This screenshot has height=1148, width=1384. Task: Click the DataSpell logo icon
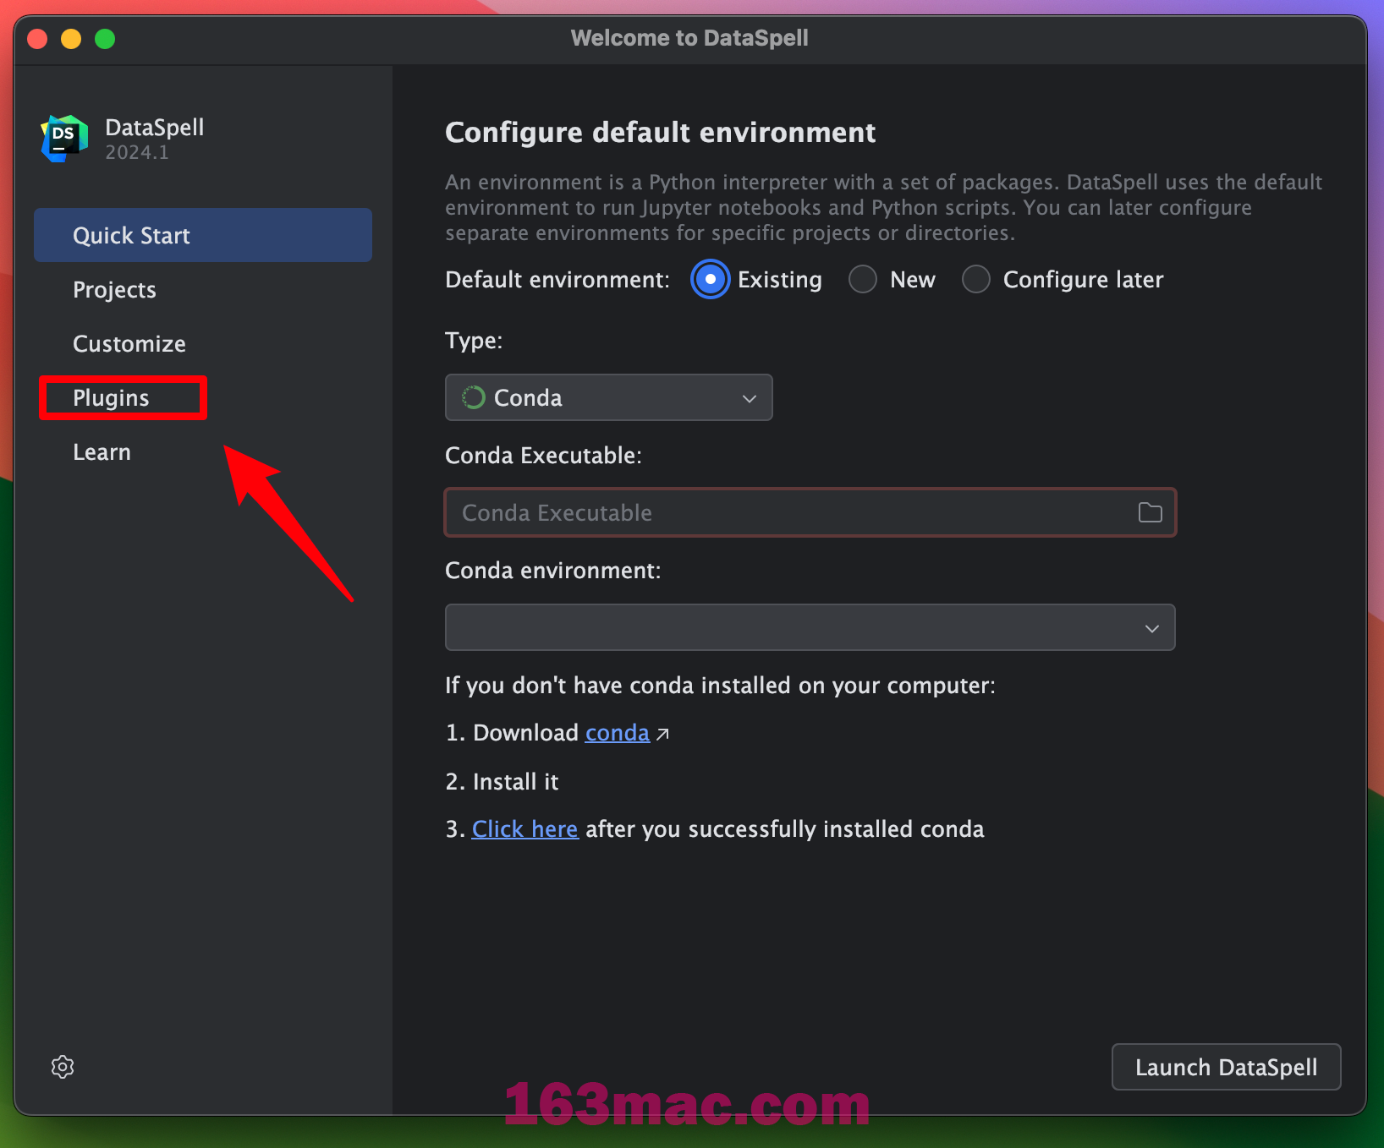pyautogui.click(x=64, y=139)
